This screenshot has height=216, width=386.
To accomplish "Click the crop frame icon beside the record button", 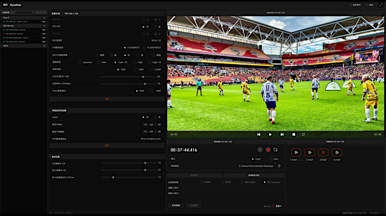I will 276,150.
